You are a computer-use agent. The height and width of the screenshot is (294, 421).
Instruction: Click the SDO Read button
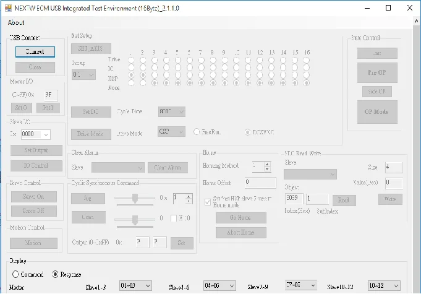coord(344,201)
